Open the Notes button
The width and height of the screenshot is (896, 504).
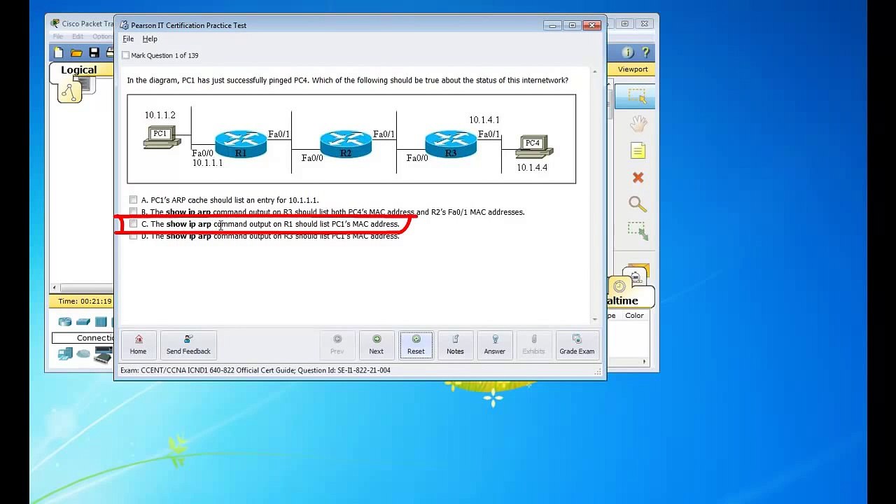456,344
